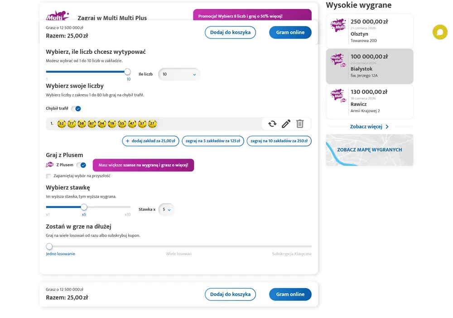453x318 pixels.
Task: Select Subskrypcja Klasyczna option label
Action: coord(291,254)
